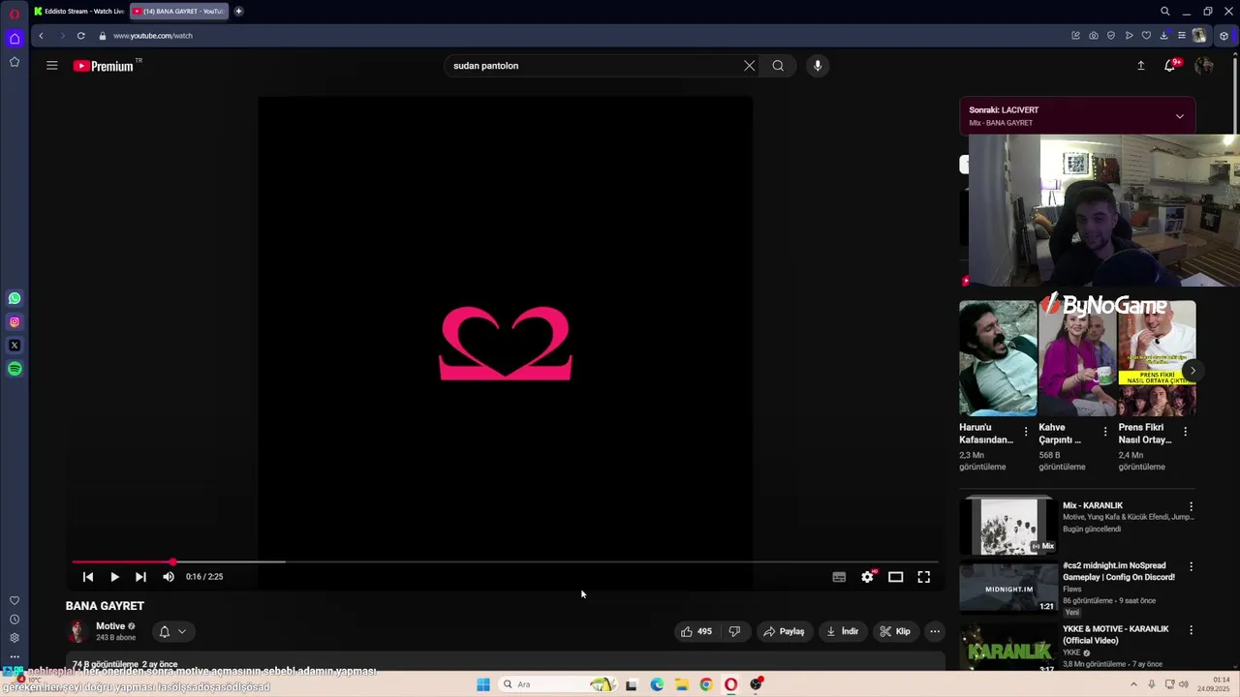1240x697 pixels.
Task: Reload the YouTube page
Action: click(80, 36)
